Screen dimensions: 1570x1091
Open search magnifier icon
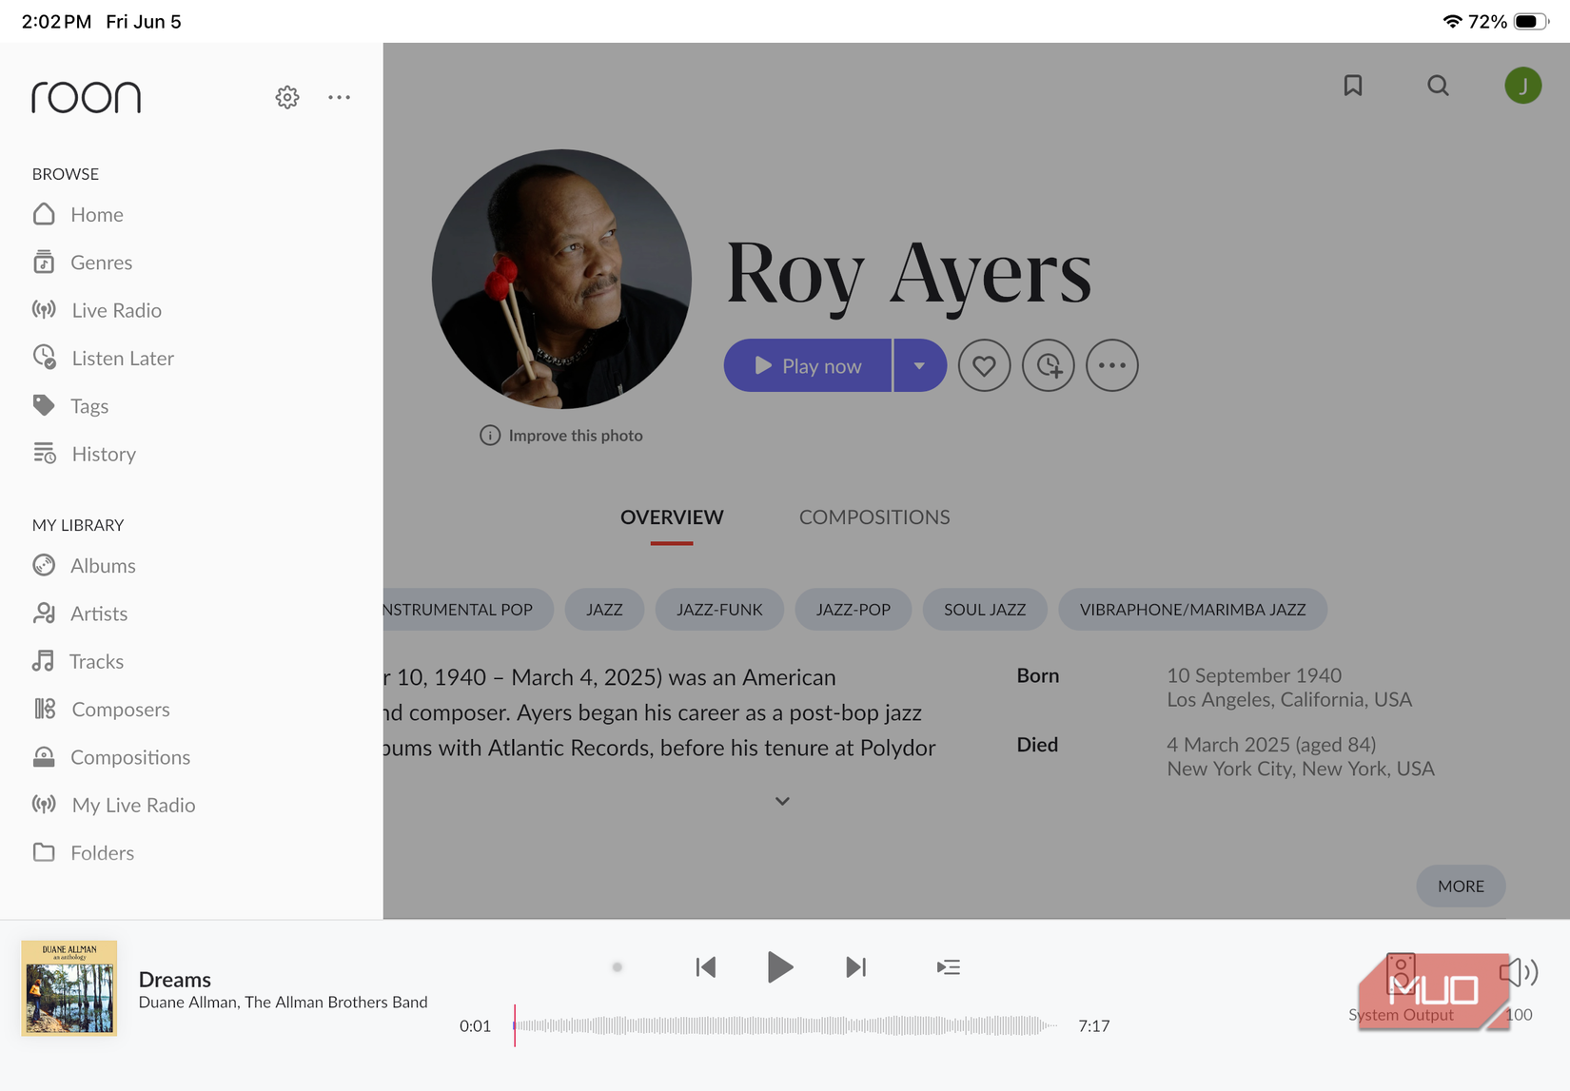pos(1438,86)
